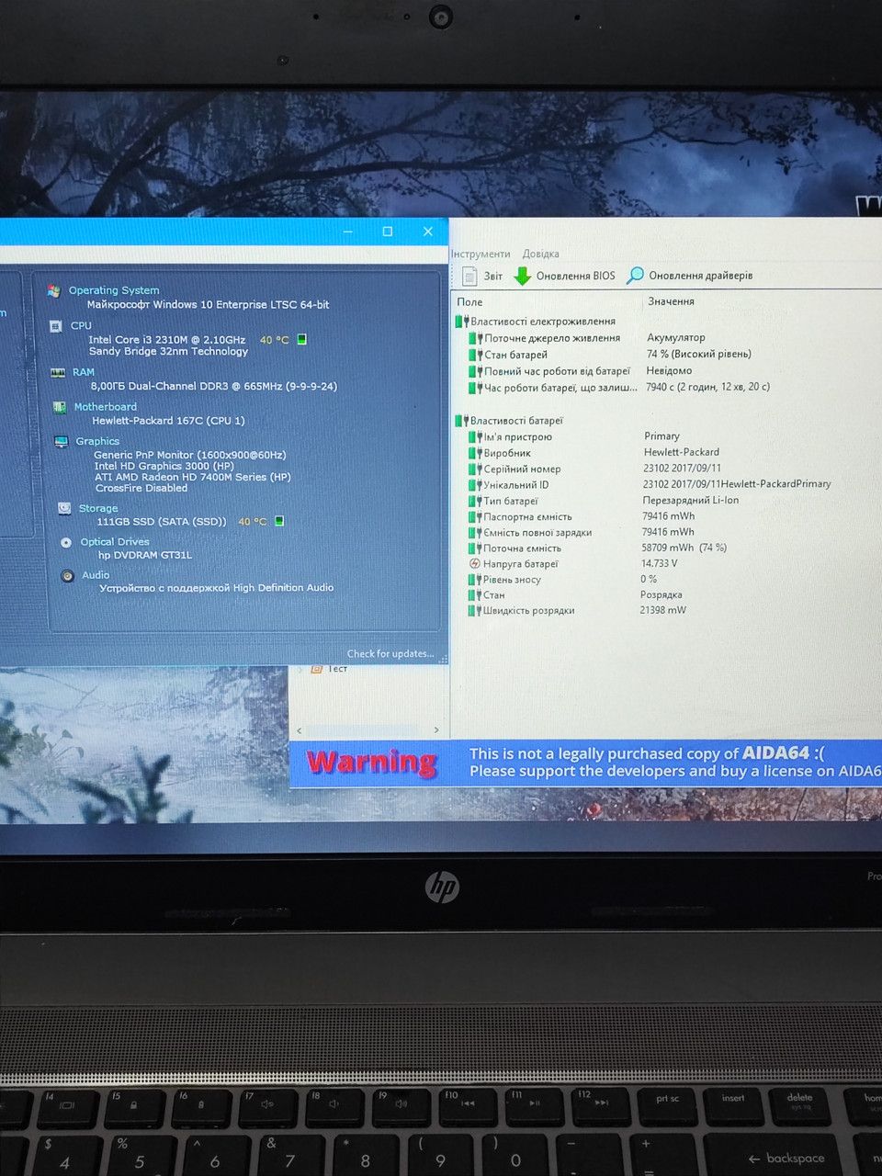Click the 14.733 V voltage value
Screen dimensions: 882x1176
click(x=659, y=563)
